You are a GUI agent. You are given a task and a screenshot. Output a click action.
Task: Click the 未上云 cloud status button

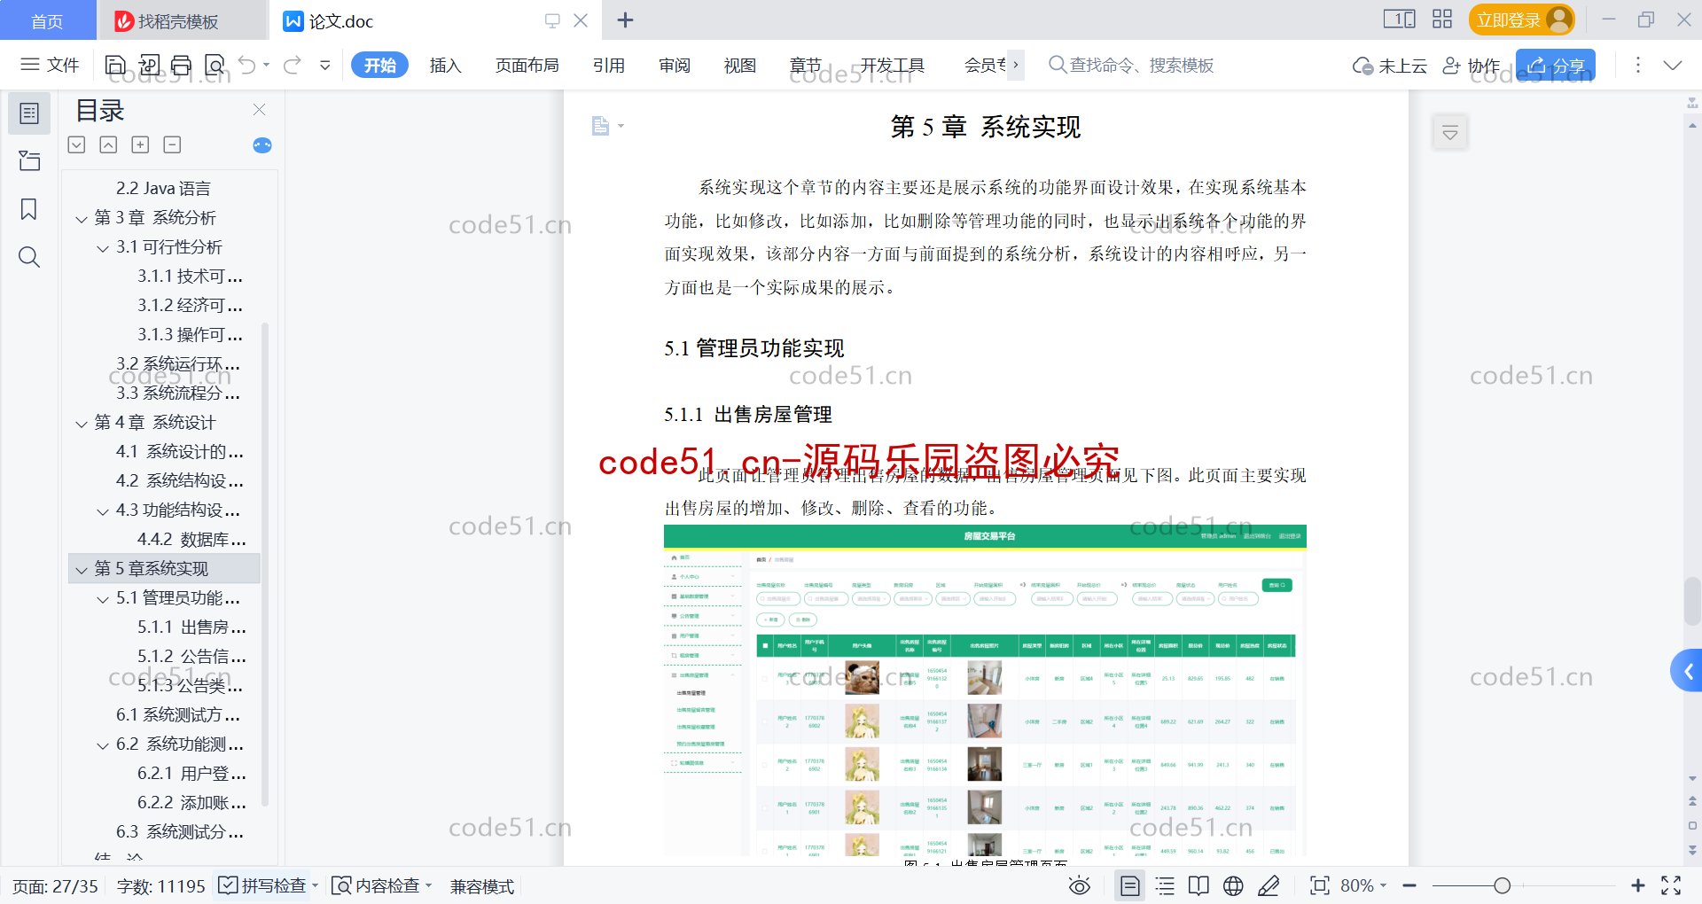pyautogui.click(x=1389, y=66)
